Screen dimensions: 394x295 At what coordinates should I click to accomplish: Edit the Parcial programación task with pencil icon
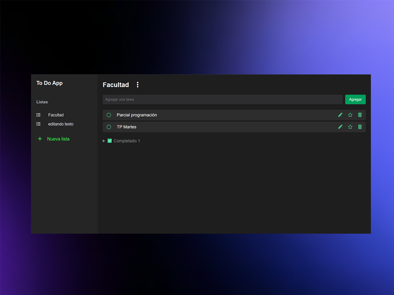(340, 115)
